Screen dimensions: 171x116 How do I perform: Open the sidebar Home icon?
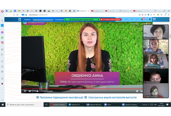pos(2,20)
